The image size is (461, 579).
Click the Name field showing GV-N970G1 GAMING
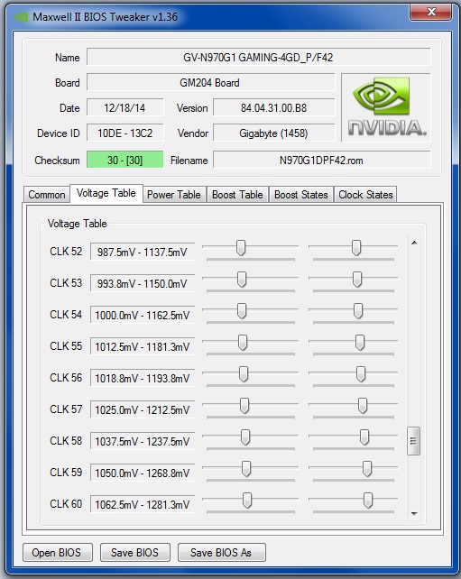click(x=259, y=57)
